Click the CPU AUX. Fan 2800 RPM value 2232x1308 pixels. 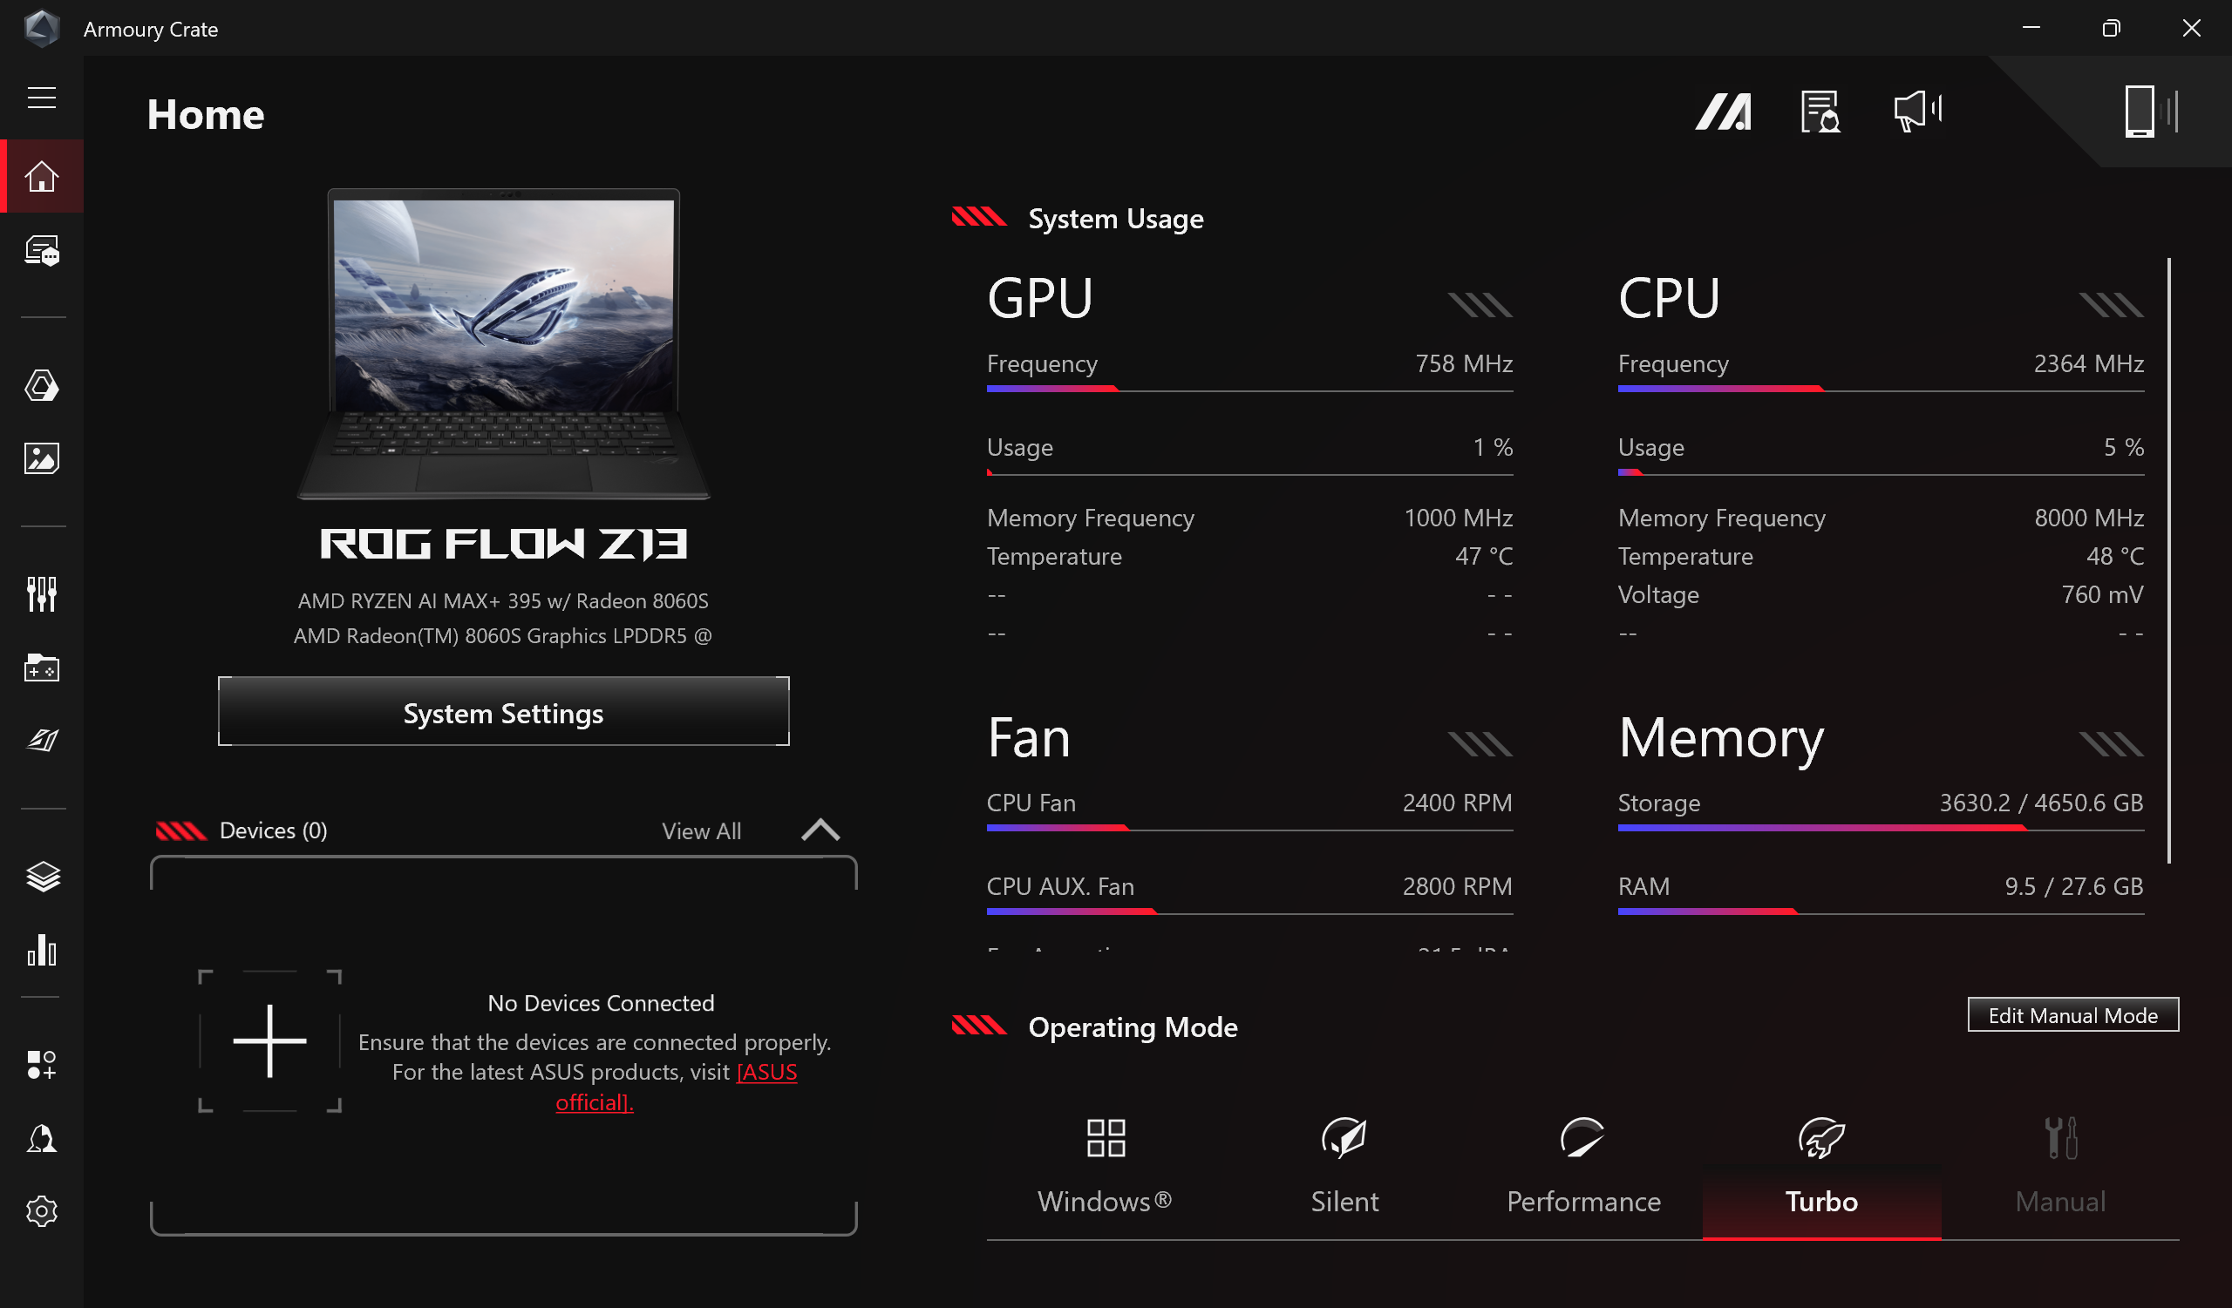tap(1457, 886)
